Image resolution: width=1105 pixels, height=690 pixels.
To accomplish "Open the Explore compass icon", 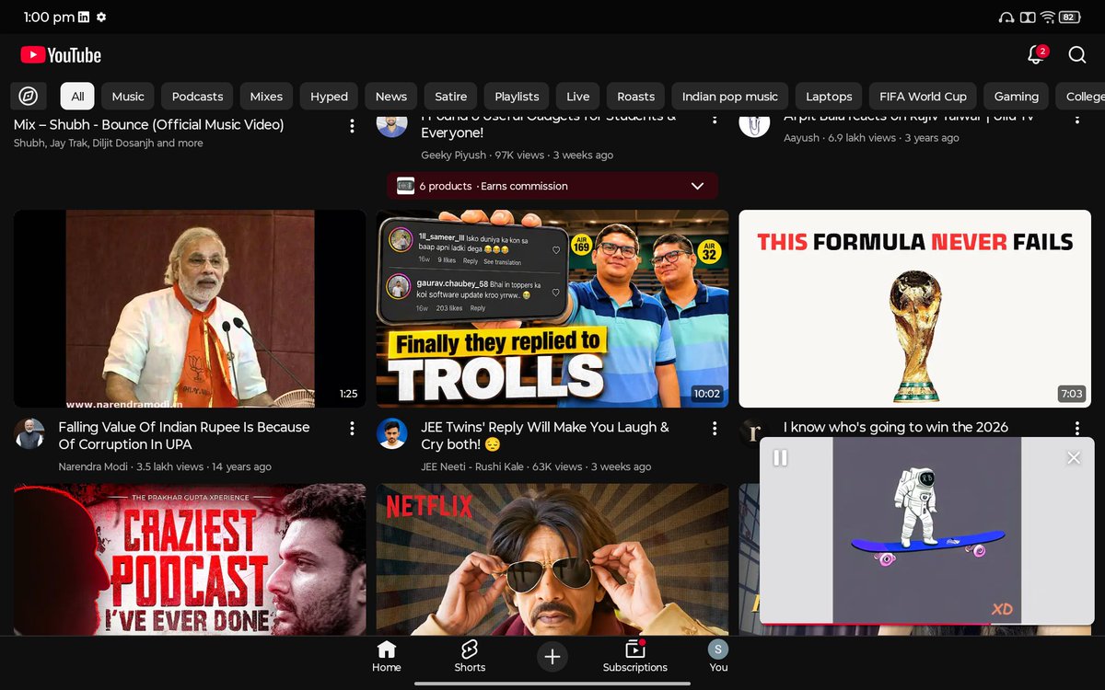I will coord(29,96).
